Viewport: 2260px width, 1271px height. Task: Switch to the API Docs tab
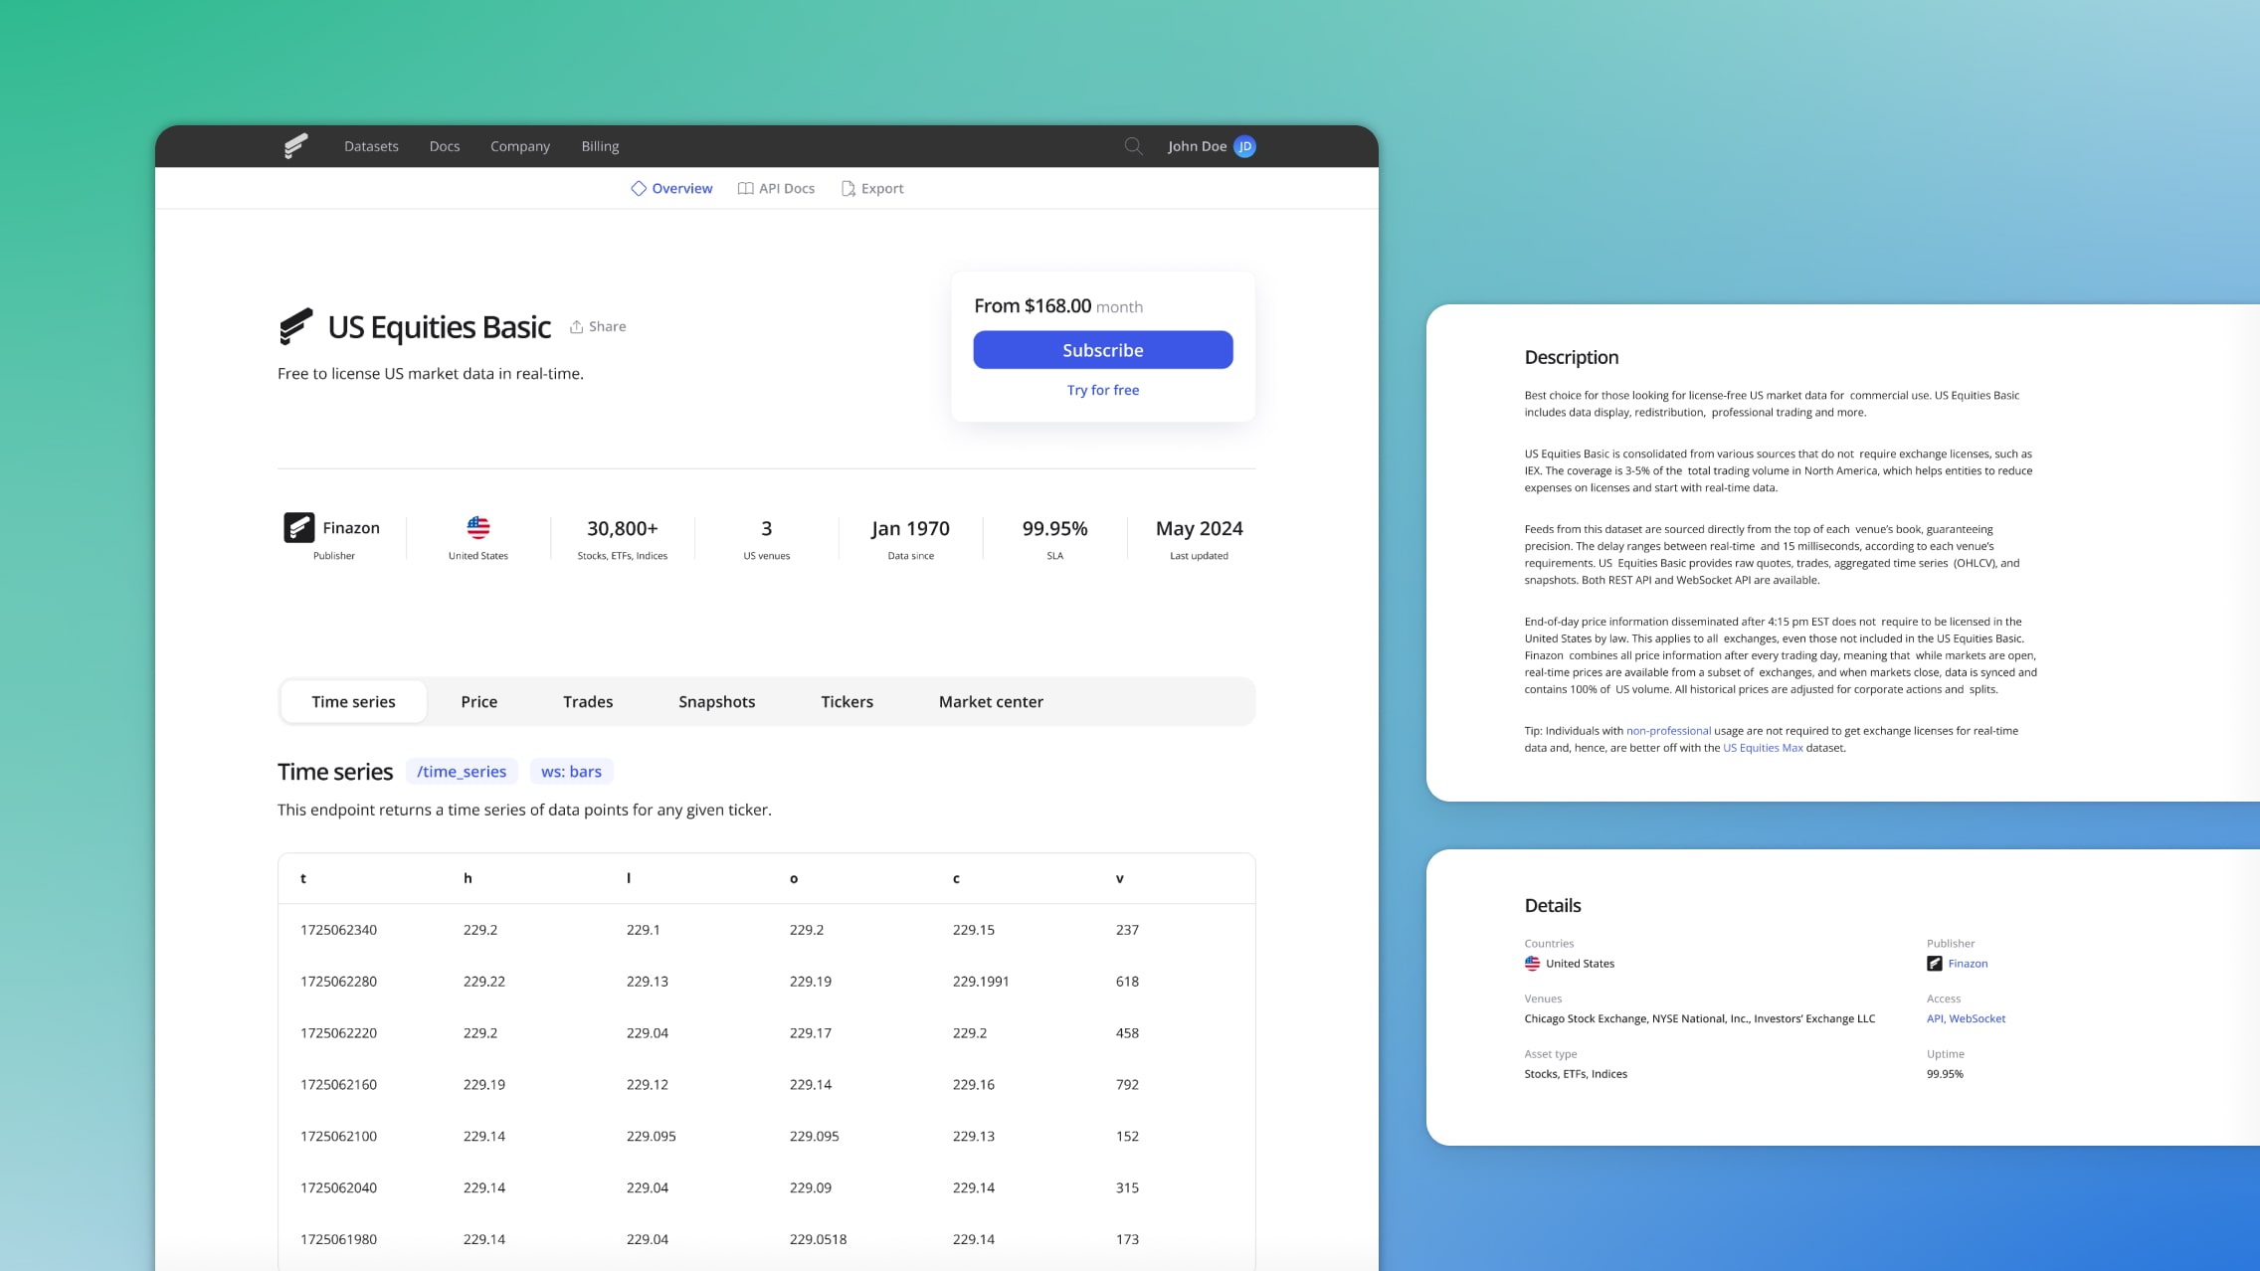click(776, 188)
